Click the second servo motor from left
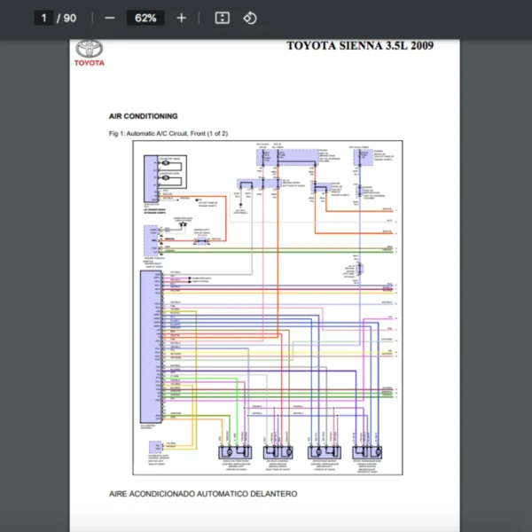Viewport: 532px width, 532px height. (281, 451)
